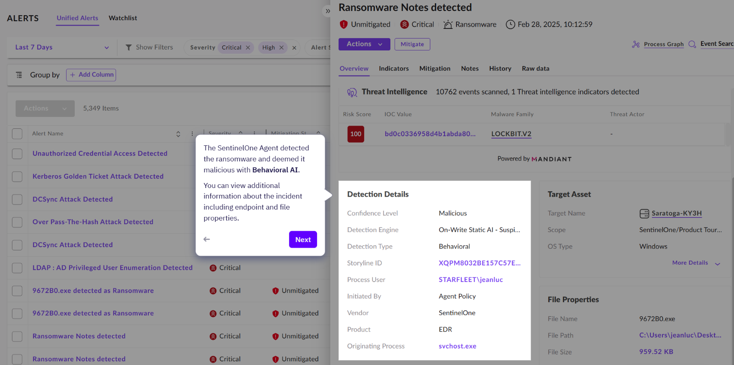The height and width of the screenshot is (365, 734).
Task: Open the greyed Actions dropdown above the table
Action: coord(45,109)
